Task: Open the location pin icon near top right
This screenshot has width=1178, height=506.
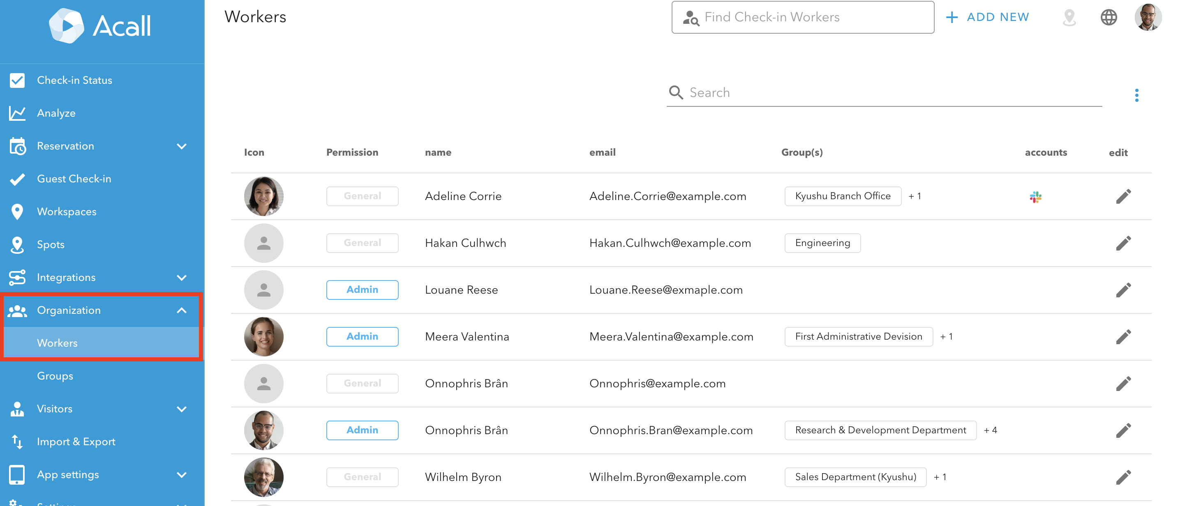Action: pos(1069,17)
